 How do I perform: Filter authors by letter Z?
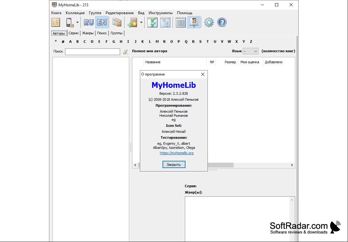pyautogui.click(x=251, y=42)
